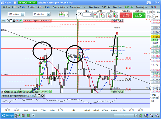This screenshot has width=161, height=119.
Task: Open the keyboard shortcuts icon in title bar
Action: point(149,3)
